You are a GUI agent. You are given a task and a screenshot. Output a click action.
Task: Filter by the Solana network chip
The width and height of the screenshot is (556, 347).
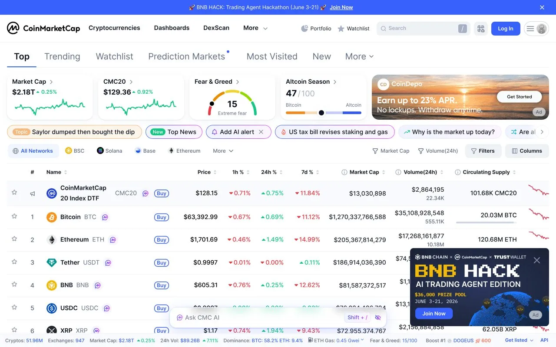click(x=109, y=151)
